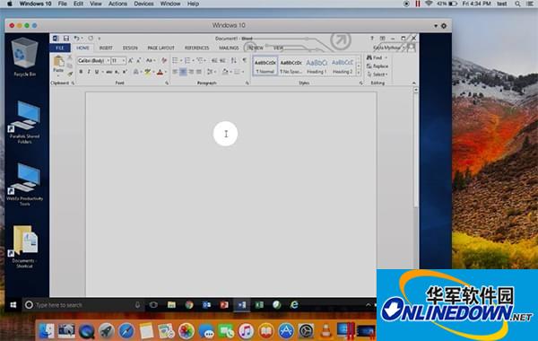This screenshot has width=538, height=341.
Task: Open the Select dropdown in Editing
Action: 377,74
